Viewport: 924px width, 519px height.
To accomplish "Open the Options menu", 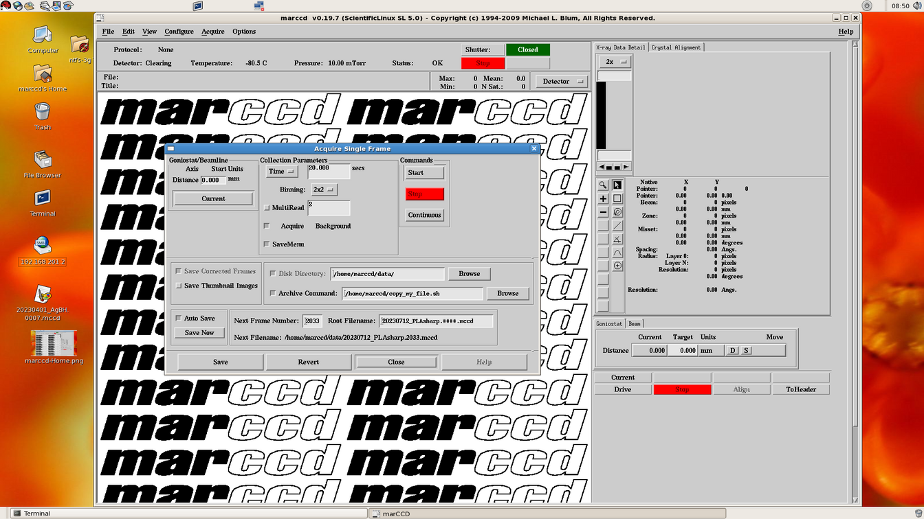I will (244, 32).
